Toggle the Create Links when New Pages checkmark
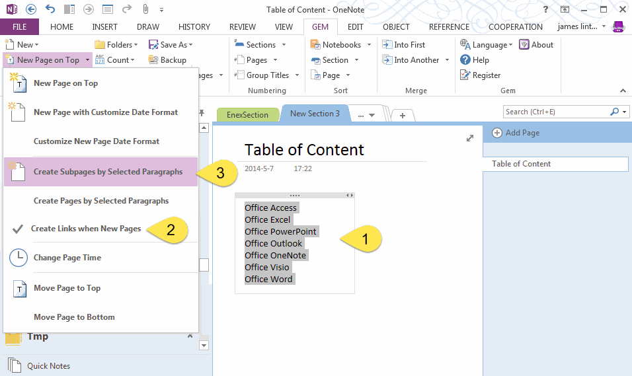632x376 pixels. [17, 229]
